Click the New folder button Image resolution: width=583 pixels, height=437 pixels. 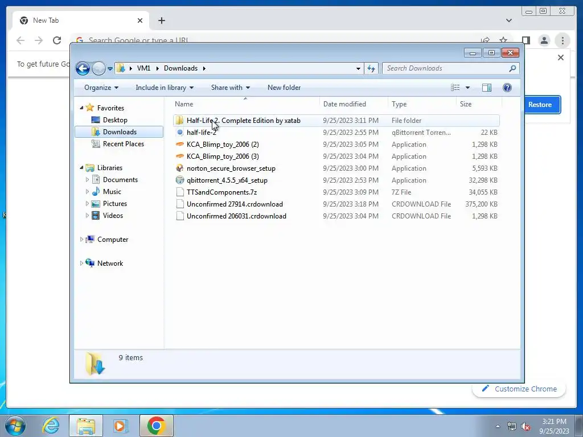click(284, 88)
